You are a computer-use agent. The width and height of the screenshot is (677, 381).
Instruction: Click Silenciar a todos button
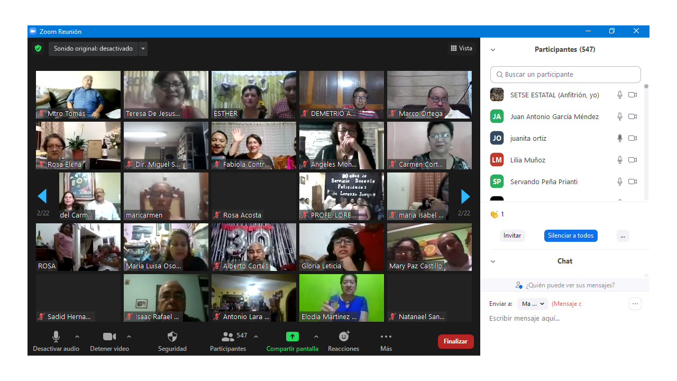coord(571,235)
